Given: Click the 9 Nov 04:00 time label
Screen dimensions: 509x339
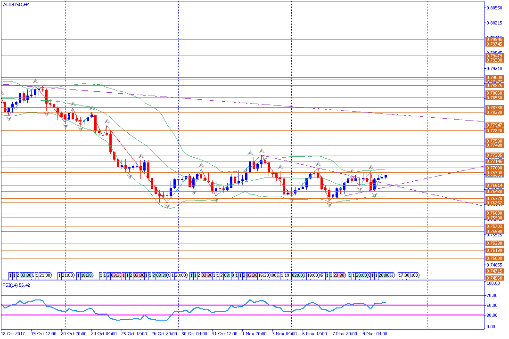Looking at the screenshot, I should coord(375,333).
